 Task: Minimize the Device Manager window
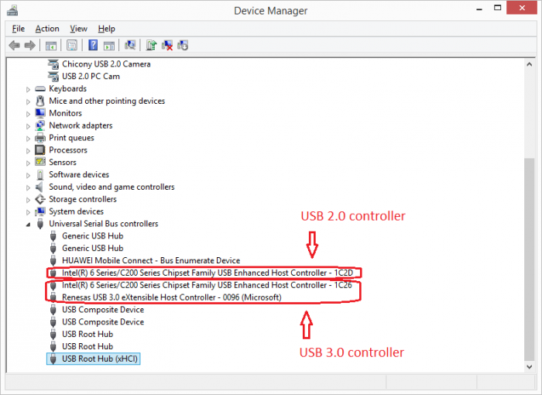click(x=479, y=9)
